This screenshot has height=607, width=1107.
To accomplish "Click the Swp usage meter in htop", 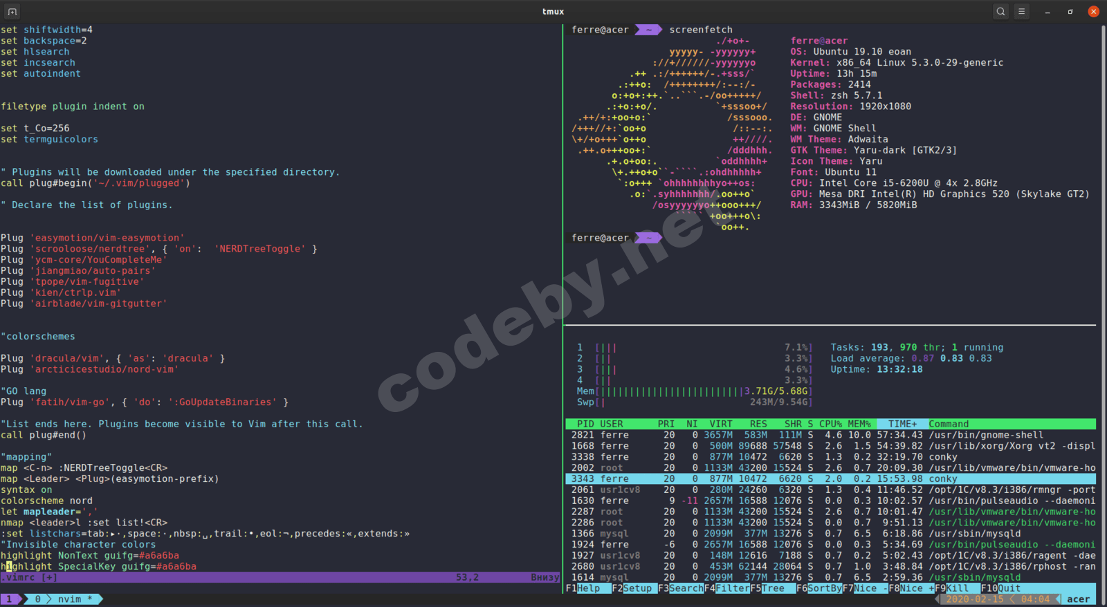I will (695, 402).
